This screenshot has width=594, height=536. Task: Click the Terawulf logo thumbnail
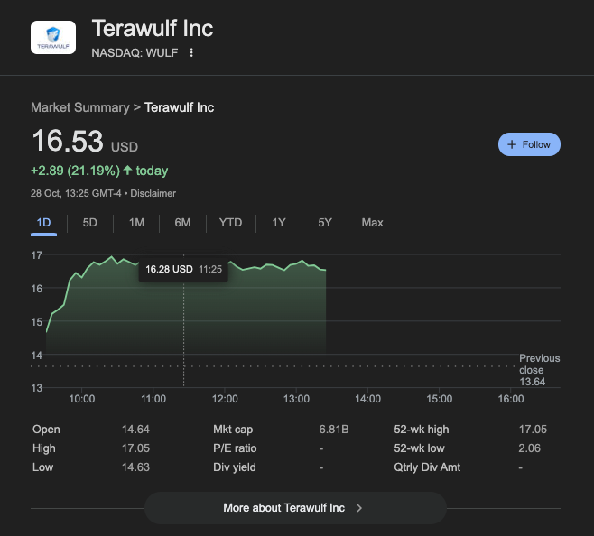pos(53,37)
